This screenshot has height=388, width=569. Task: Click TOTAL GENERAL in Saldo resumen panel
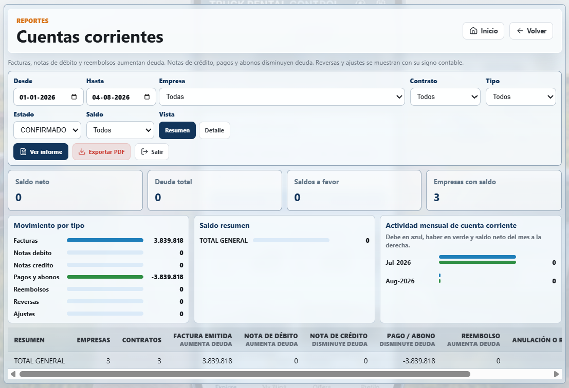[224, 241]
